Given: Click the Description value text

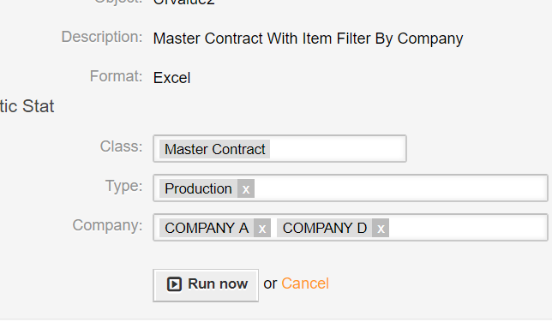Looking at the screenshot, I should [308, 39].
